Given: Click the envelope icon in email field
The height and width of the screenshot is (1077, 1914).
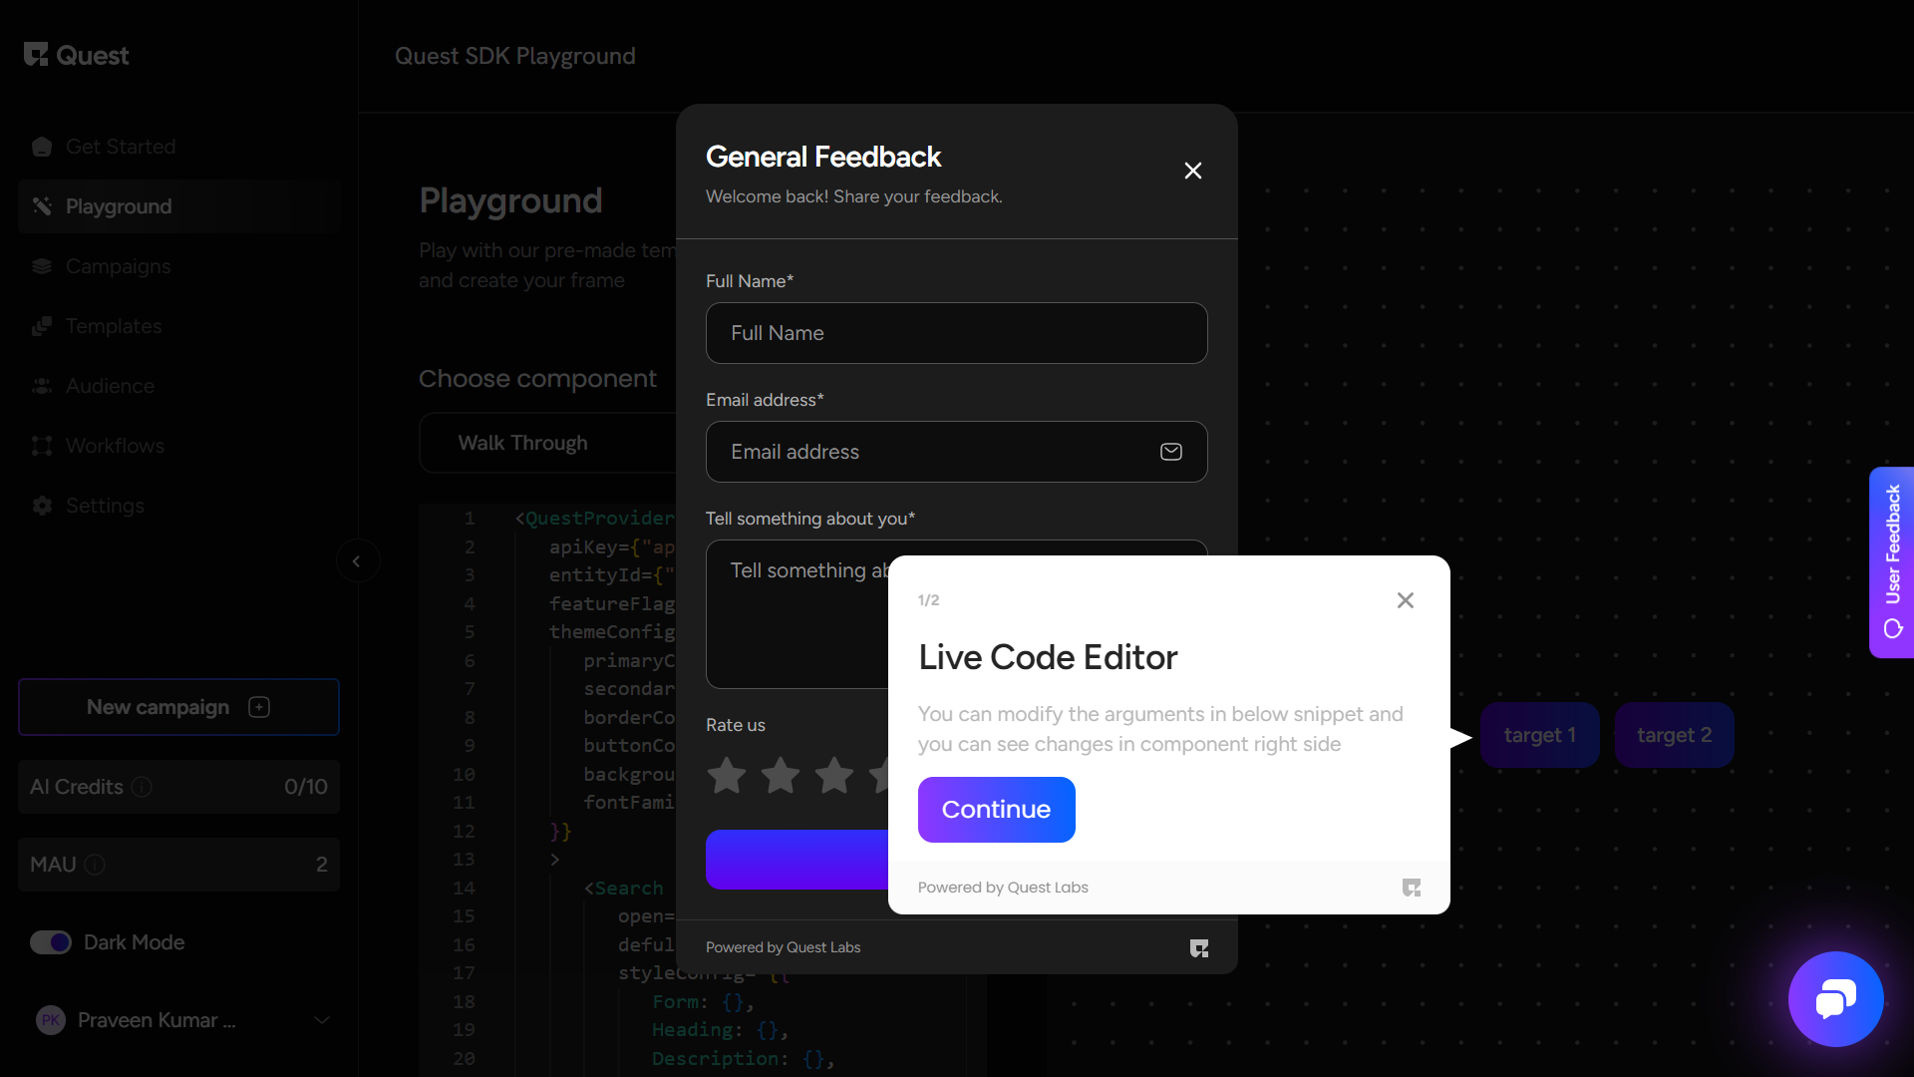Looking at the screenshot, I should pos(1171,452).
